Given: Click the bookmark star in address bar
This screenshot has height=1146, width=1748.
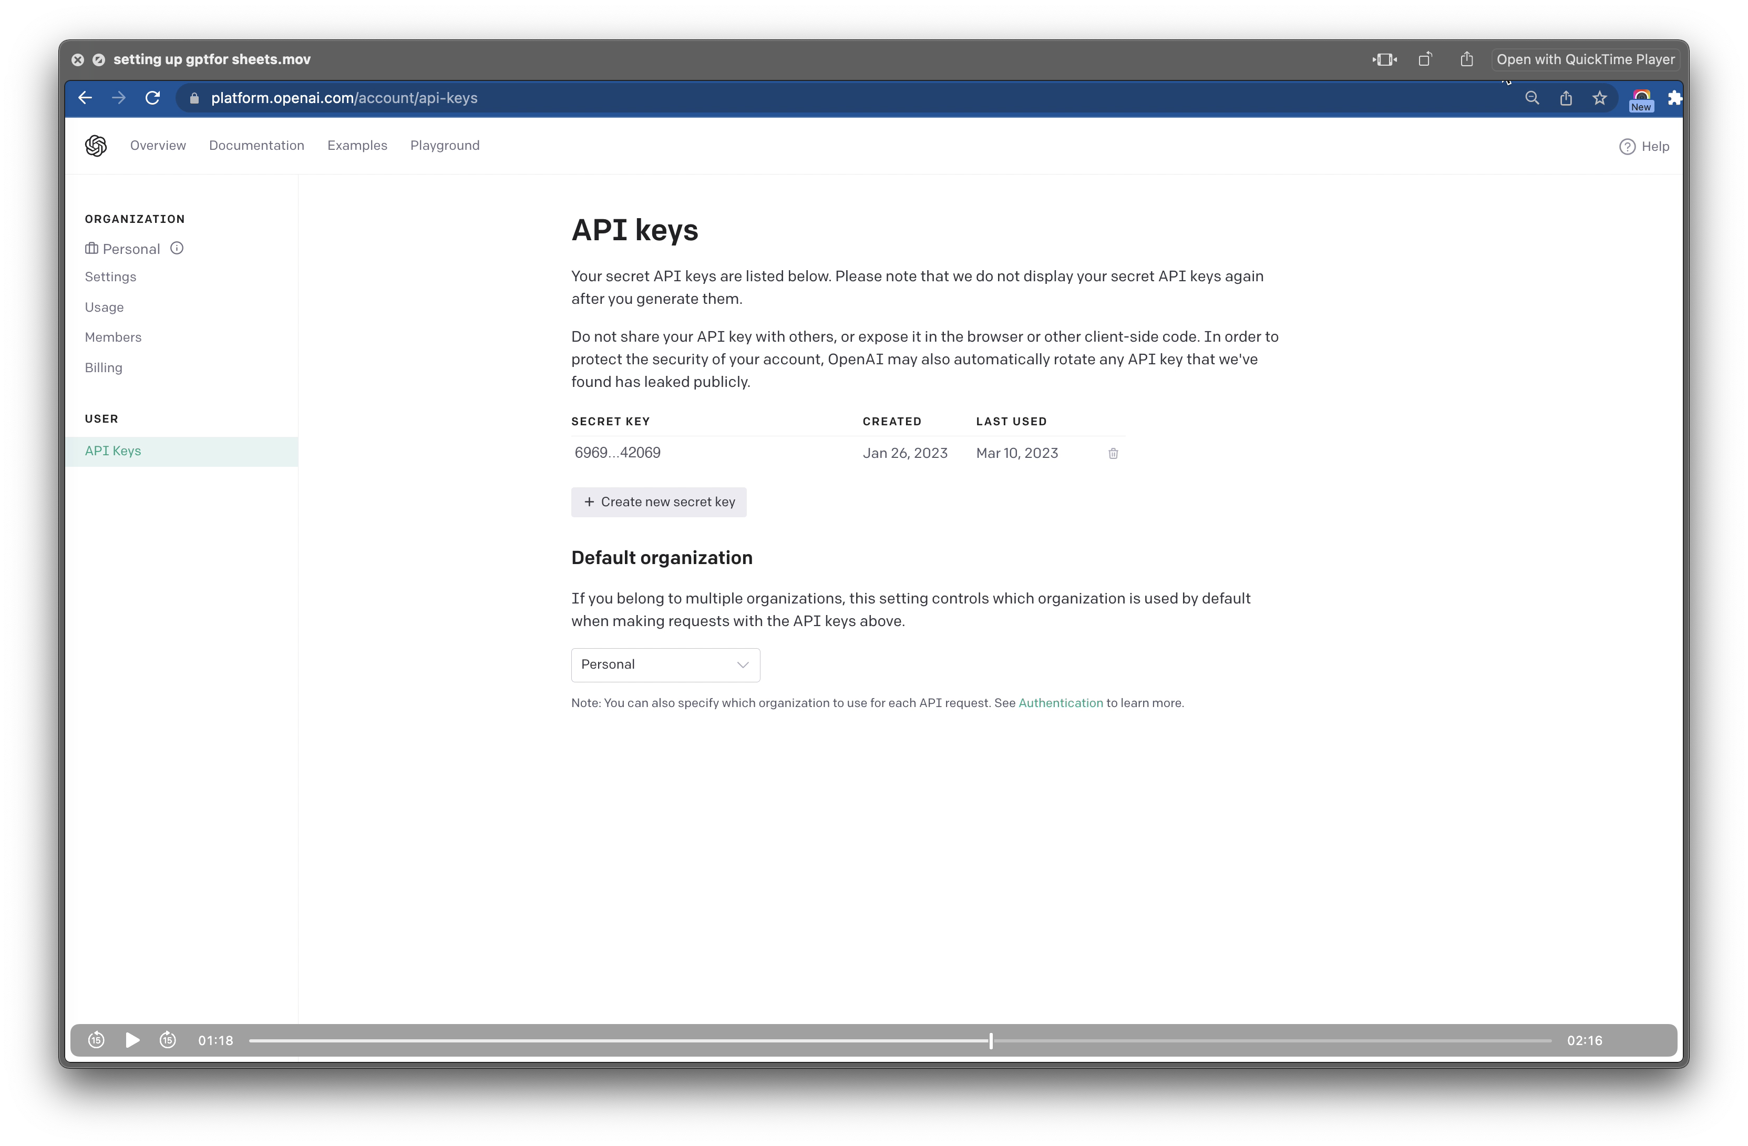Looking at the screenshot, I should click(1599, 98).
